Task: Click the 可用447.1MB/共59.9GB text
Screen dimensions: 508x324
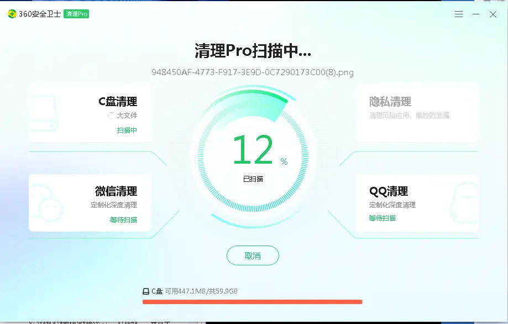Action: tap(201, 291)
